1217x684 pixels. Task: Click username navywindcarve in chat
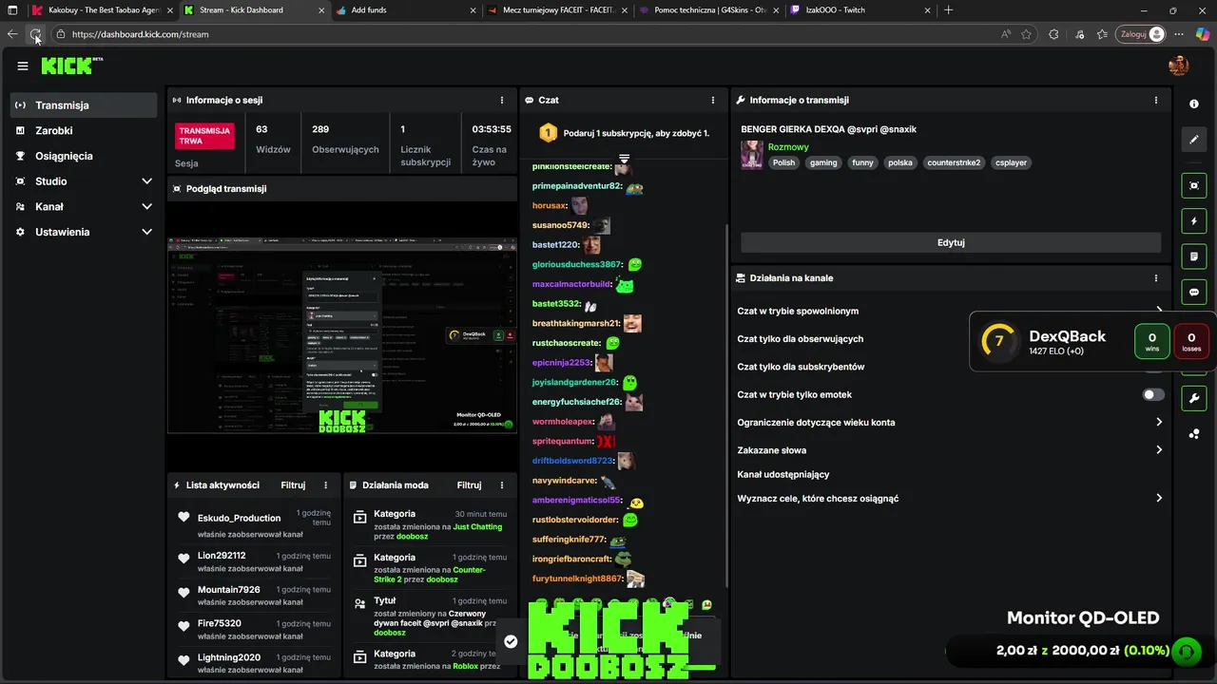point(565,481)
